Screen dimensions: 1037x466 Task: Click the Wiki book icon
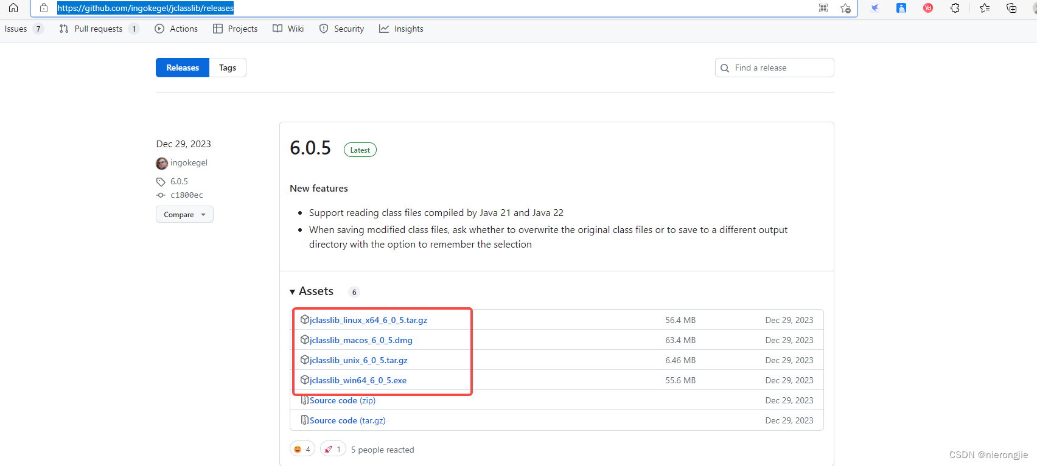click(x=278, y=29)
